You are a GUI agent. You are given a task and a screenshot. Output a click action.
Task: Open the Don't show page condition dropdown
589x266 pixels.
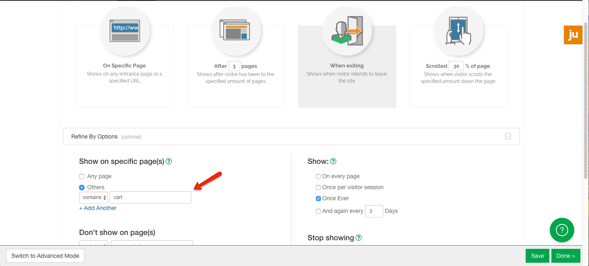pyautogui.click(x=93, y=245)
